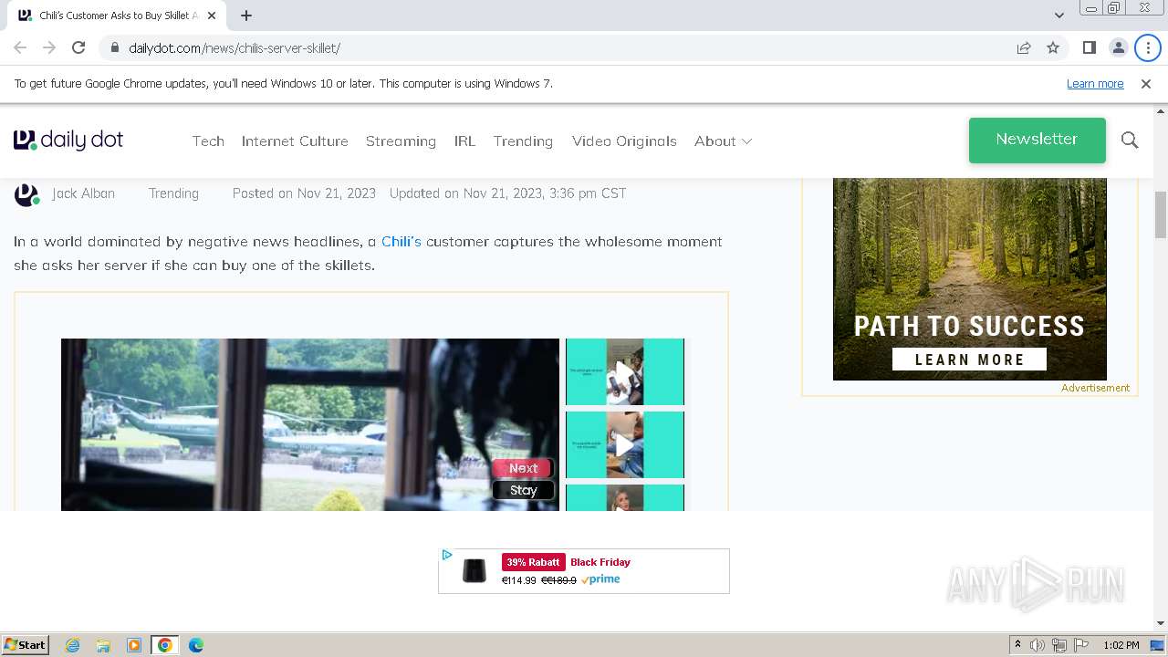The image size is (1168, 657).
Task: Open the site search magnifier
Action: coord(1130,140)
